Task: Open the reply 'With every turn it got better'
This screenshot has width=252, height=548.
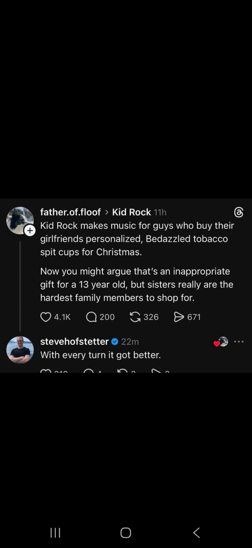Action: coord(101,355)
